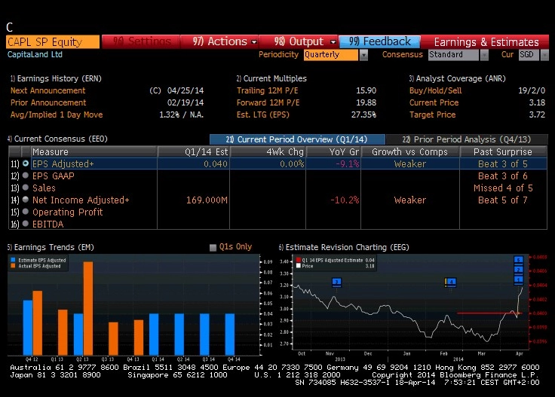
Task: Open the Periodicity dropdown arrow
Action: (363, 55)
